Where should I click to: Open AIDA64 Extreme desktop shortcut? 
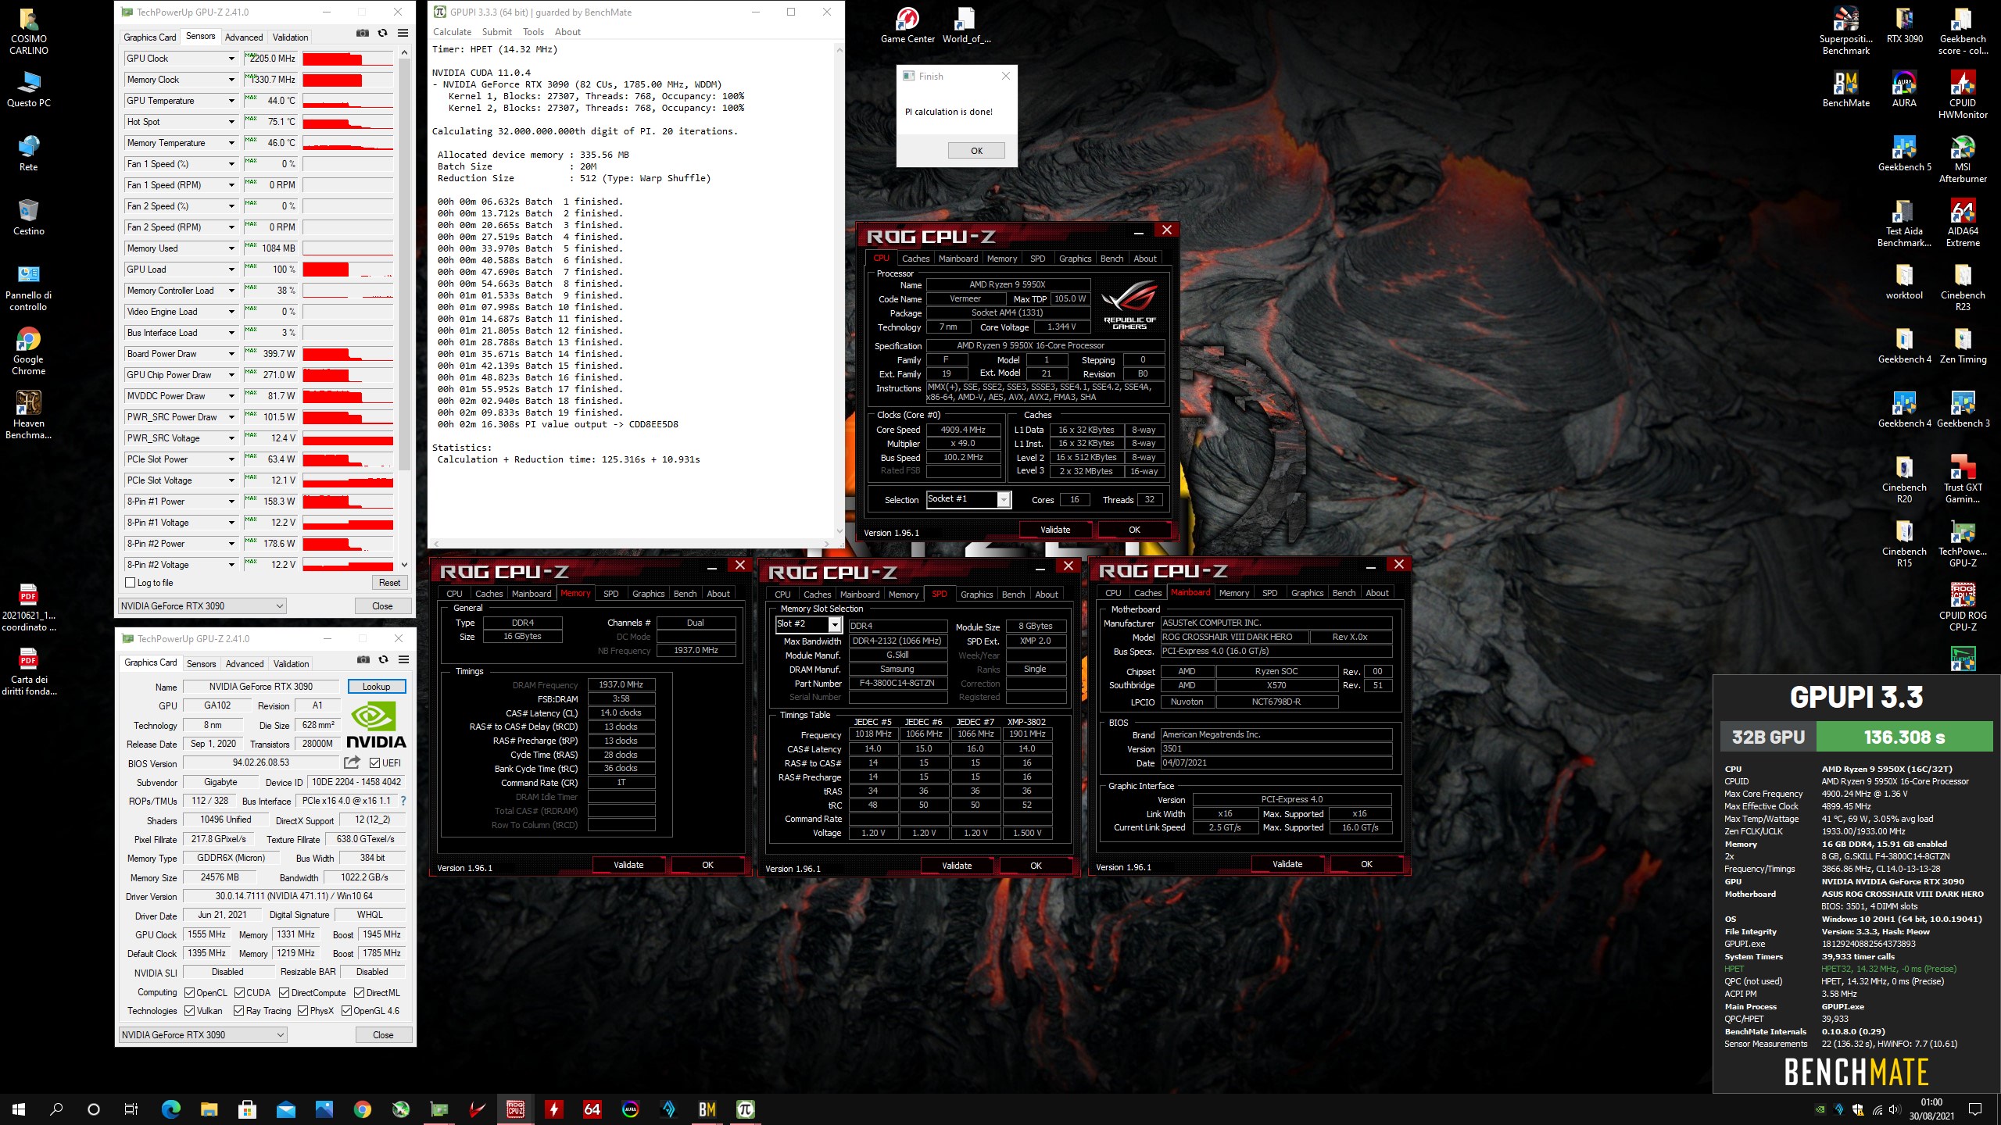(x=1963, y=223)
